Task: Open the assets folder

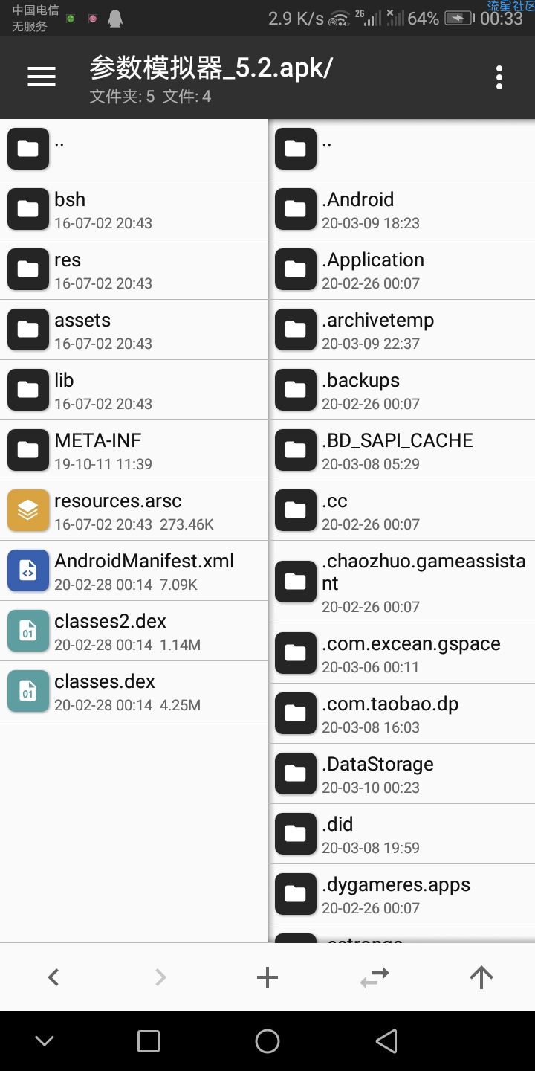Action: coord(134,329)
